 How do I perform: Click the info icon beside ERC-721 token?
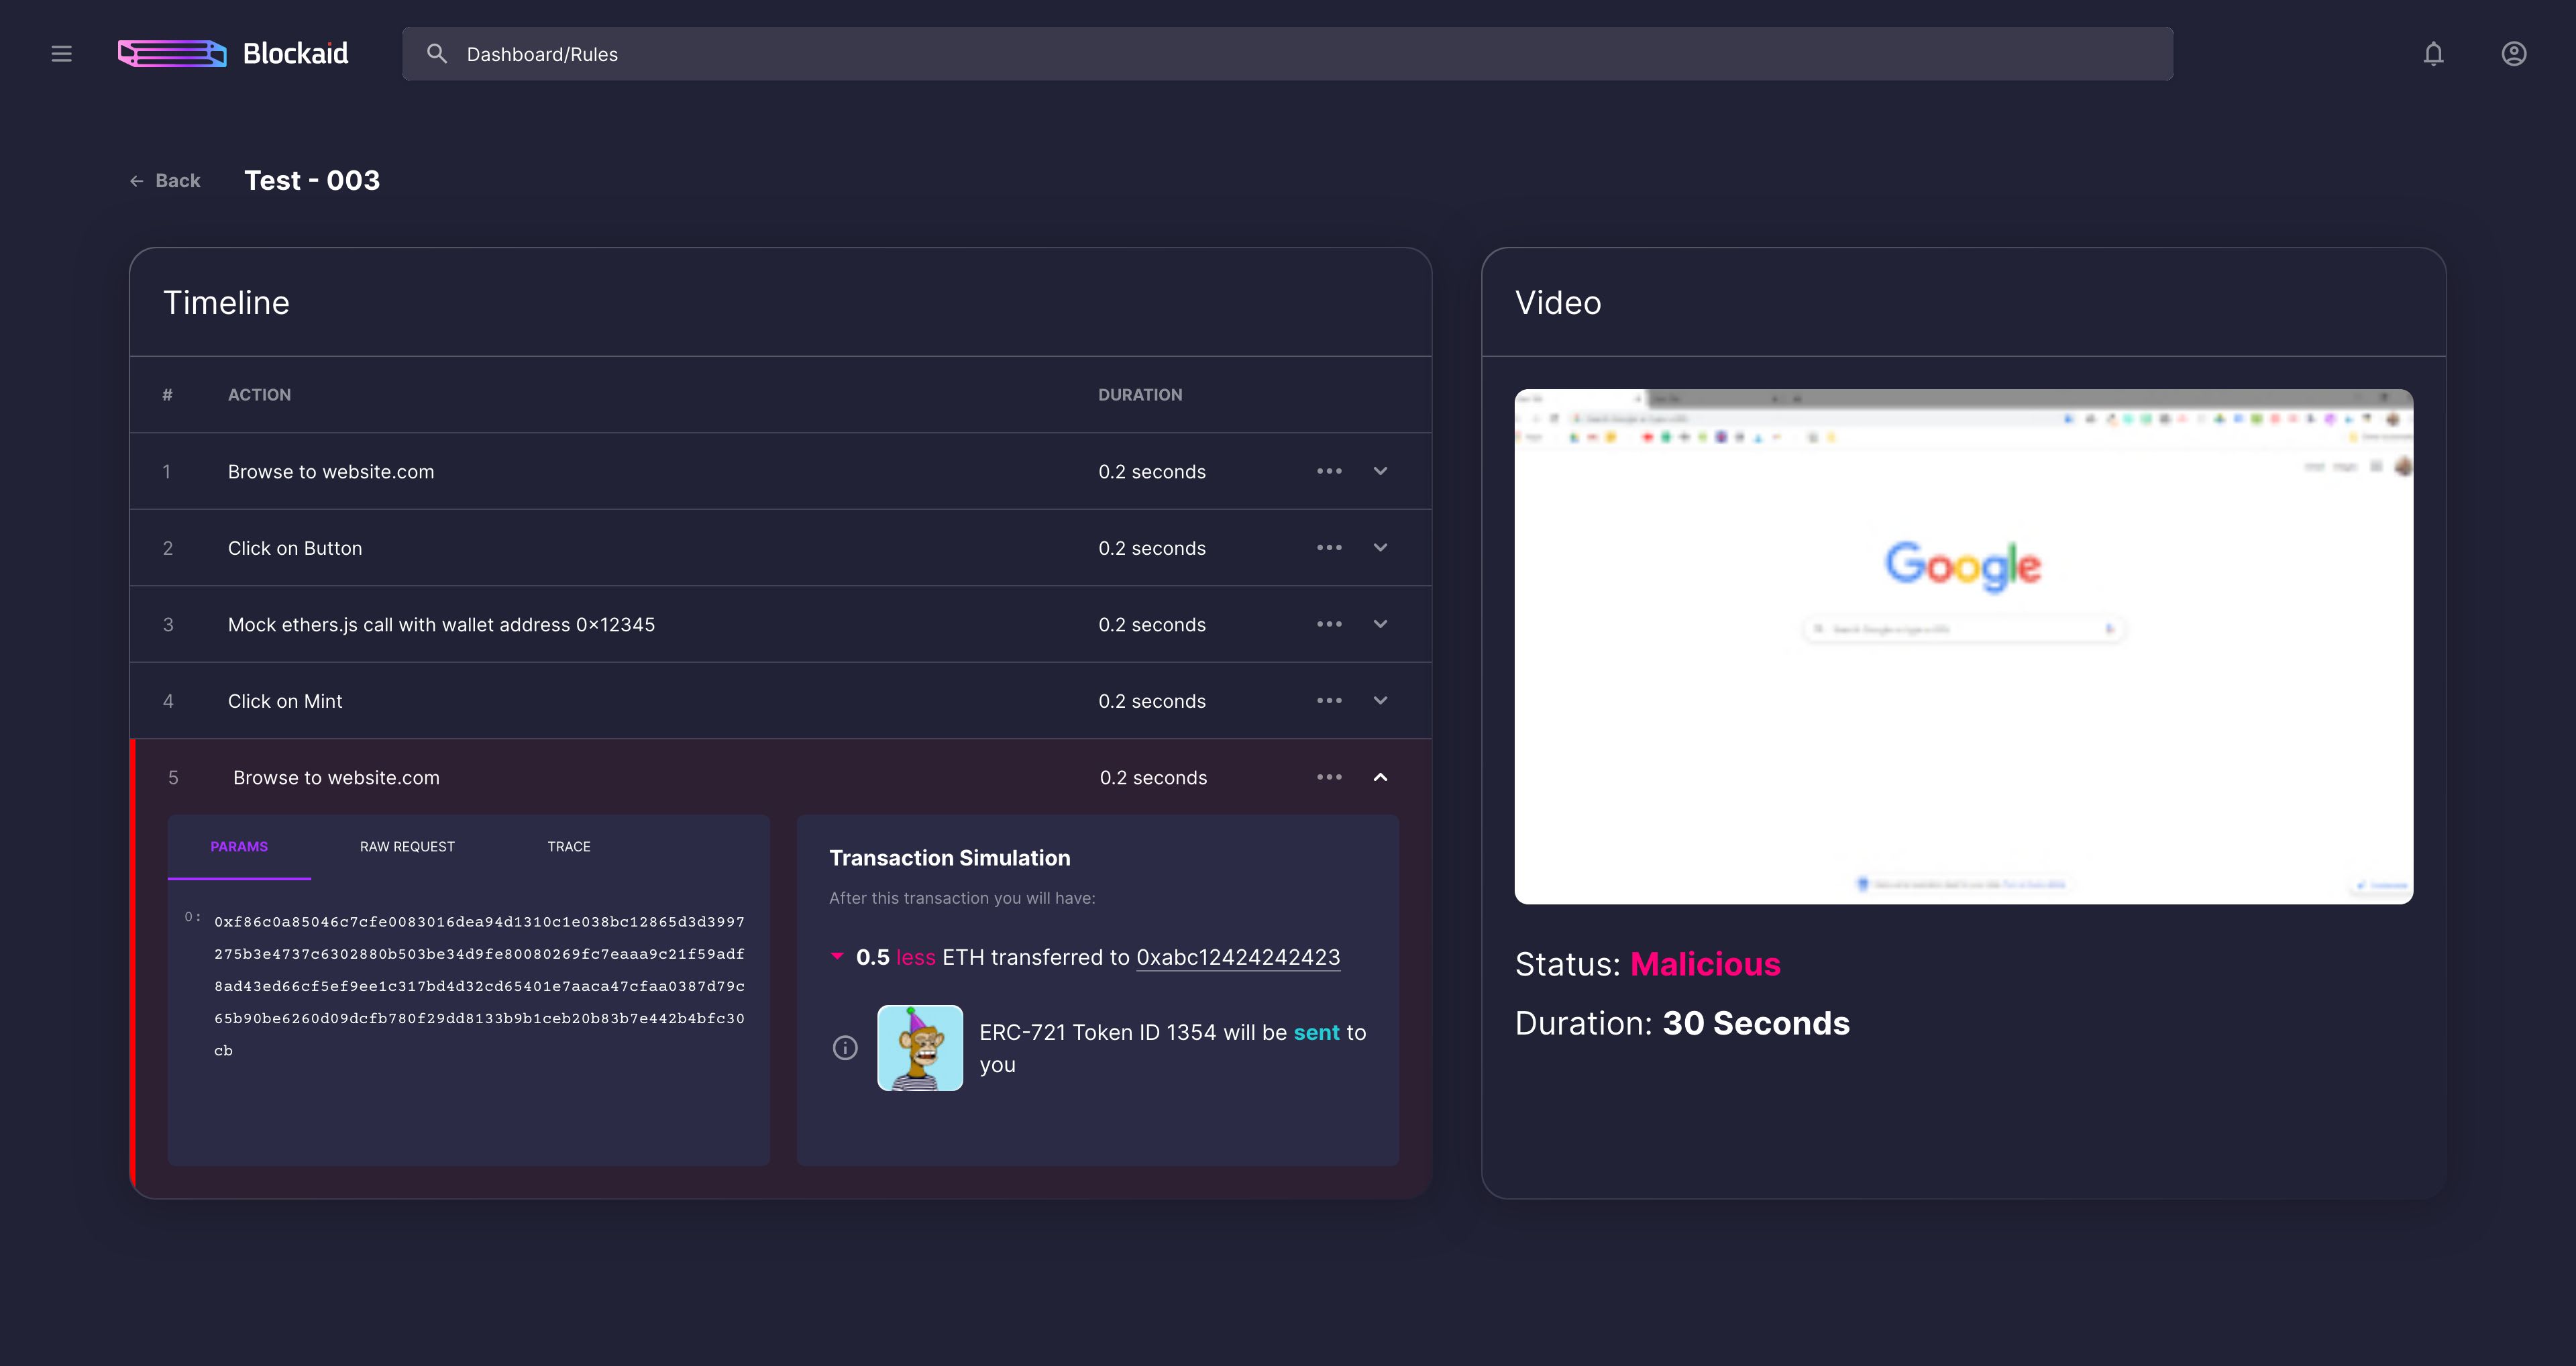[845, 1047]
